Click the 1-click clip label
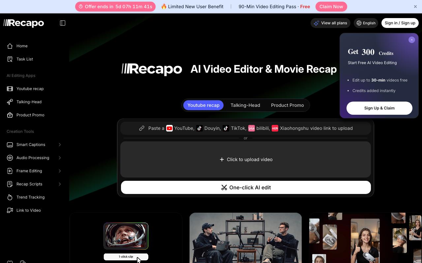Image resolution: width=422 pixels, height=263 pixels. point(126,257)
